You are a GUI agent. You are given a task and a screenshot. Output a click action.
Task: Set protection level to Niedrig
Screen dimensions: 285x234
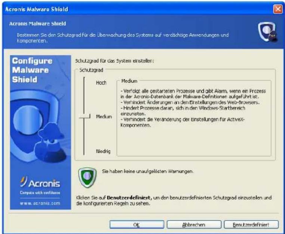[x=103, y=151]
